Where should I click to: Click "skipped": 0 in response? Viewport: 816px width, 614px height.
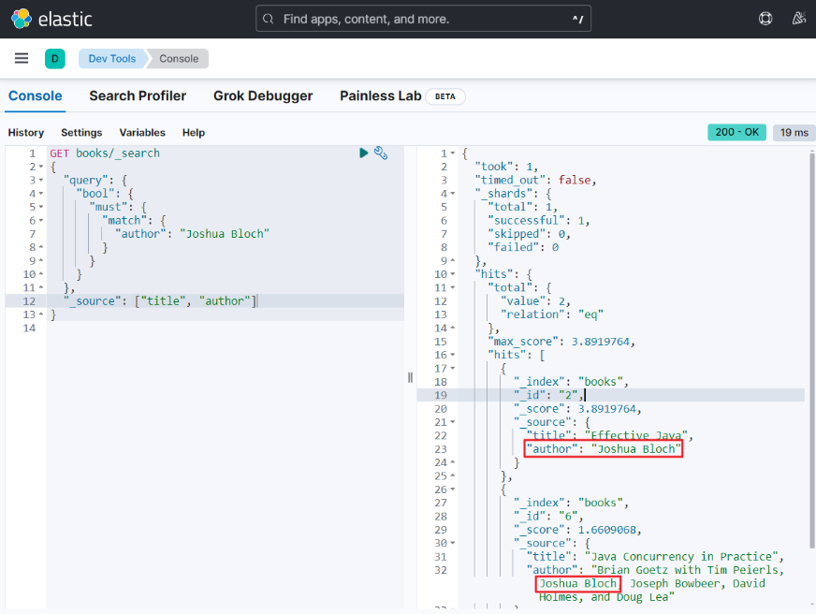(529, 234)
